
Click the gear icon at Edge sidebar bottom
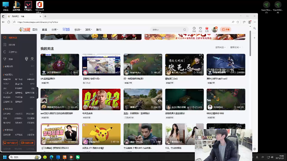(x=254, y=149)
